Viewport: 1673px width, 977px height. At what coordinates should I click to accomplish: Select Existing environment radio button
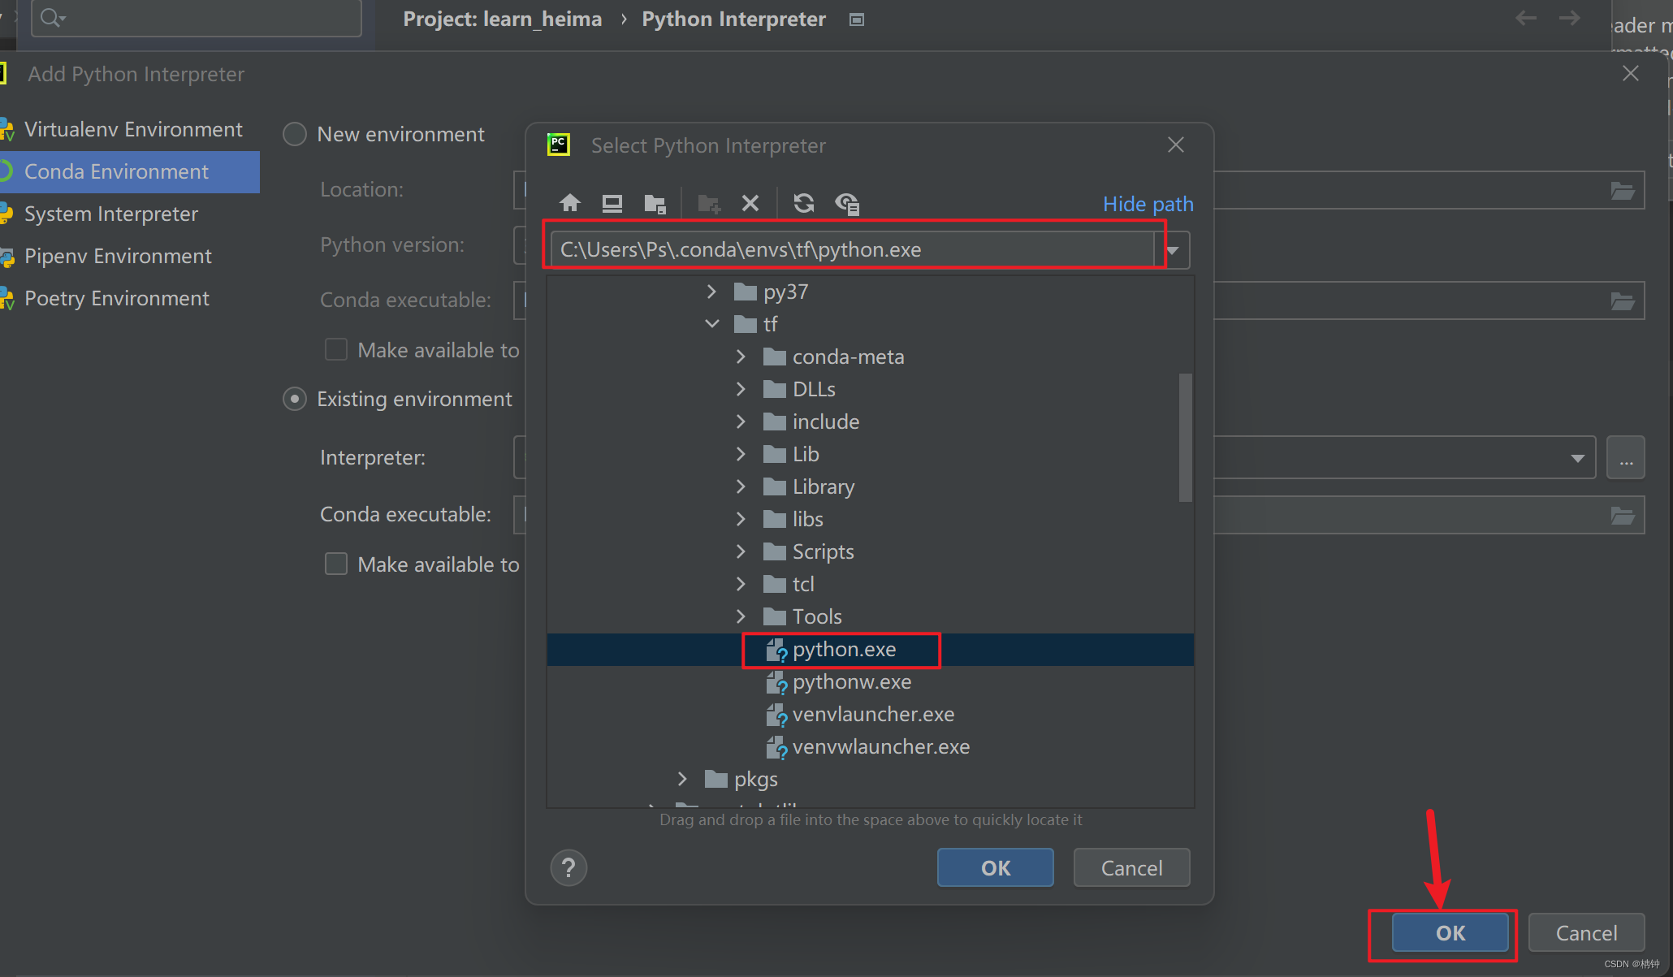point(294,399)
